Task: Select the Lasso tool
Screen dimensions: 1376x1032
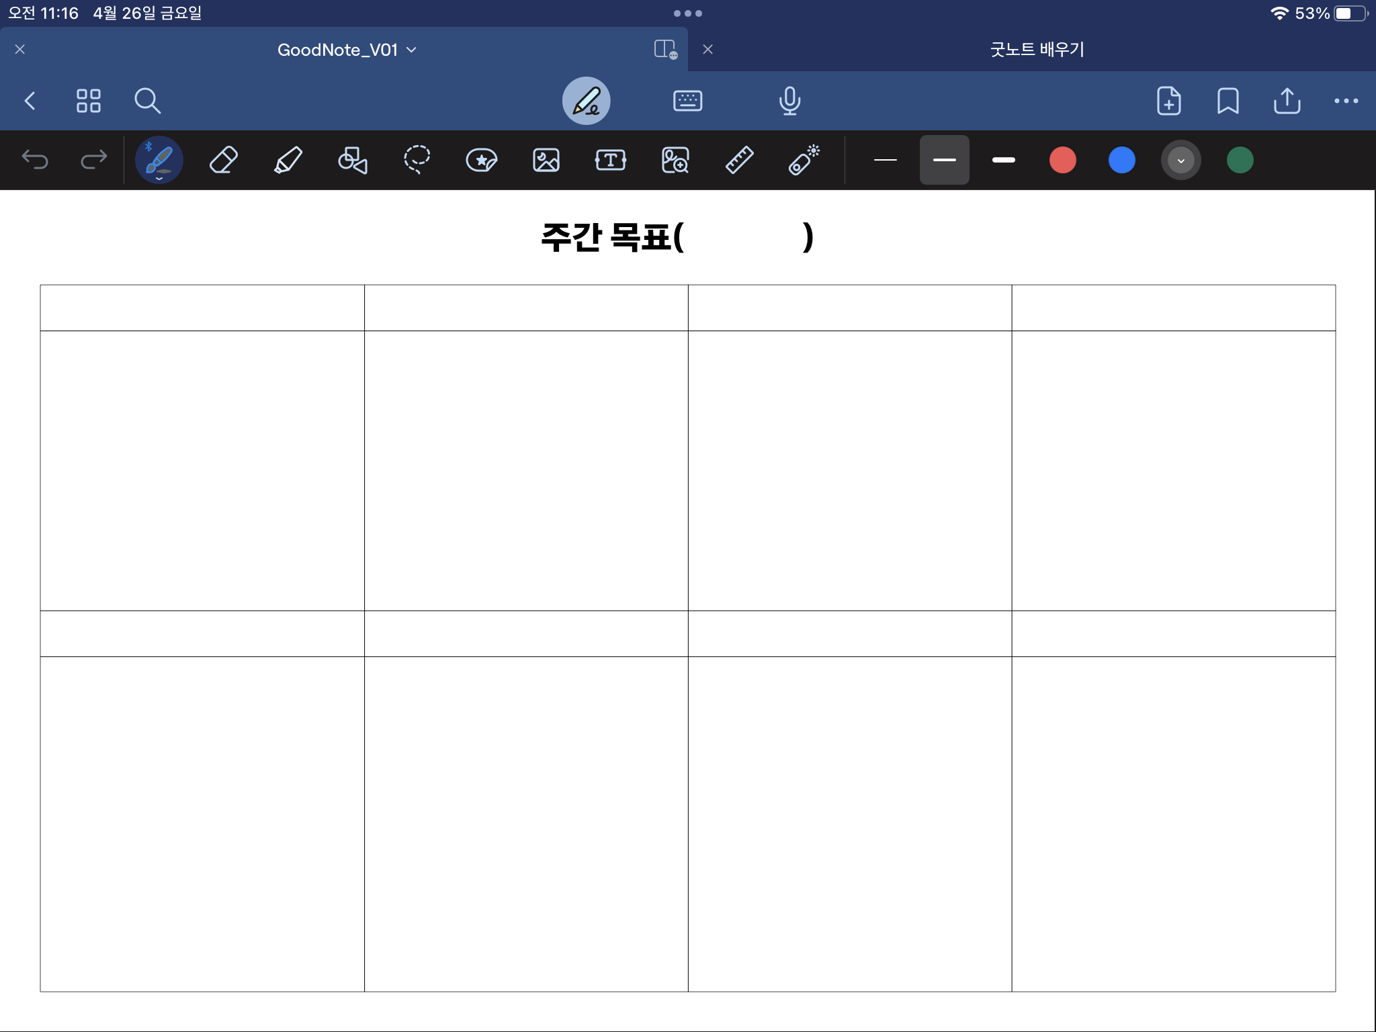Action: 417,160
